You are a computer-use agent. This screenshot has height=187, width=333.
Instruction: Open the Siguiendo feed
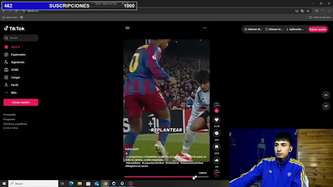click(x=18, y=62)
